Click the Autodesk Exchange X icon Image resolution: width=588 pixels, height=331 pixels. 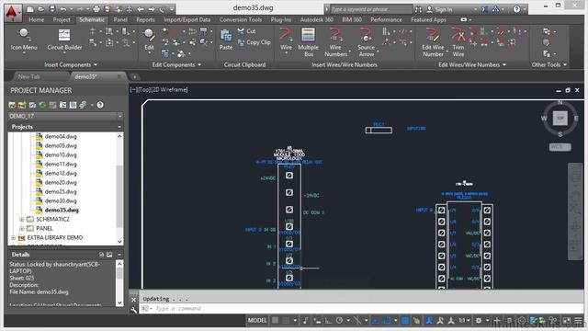tap(485, 9)
